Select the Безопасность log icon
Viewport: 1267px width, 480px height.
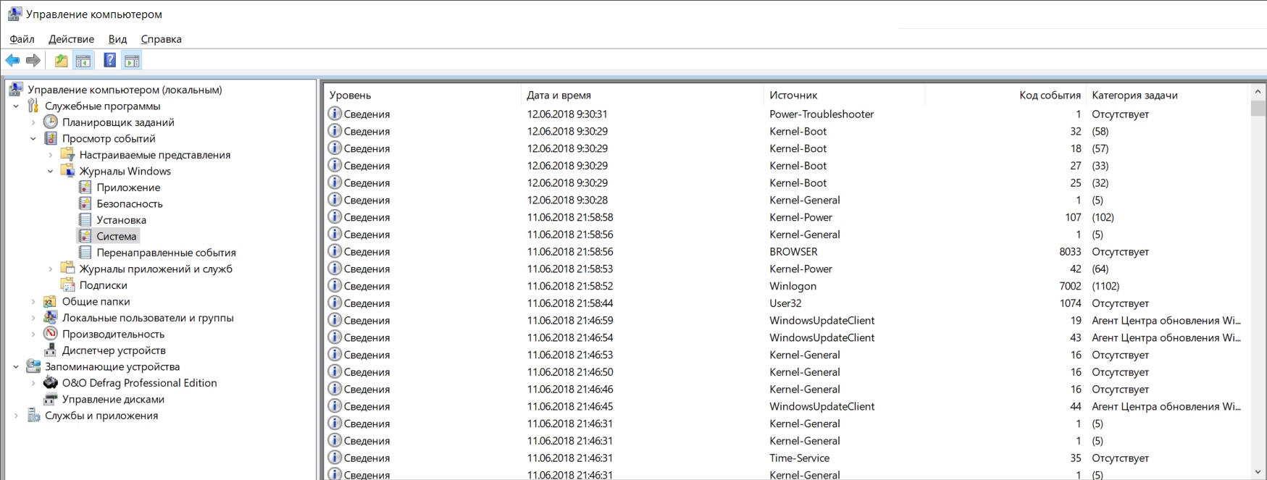click(x=85, y=204)
